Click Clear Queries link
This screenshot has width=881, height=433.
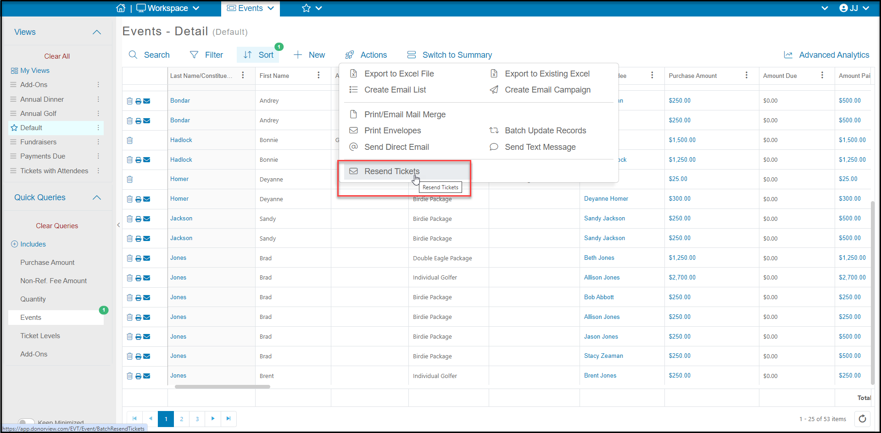[x=57, y=226]
